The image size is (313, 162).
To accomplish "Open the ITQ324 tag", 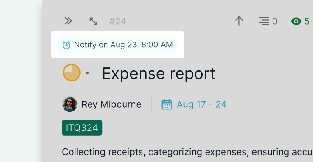I will (x=82, y=128).
